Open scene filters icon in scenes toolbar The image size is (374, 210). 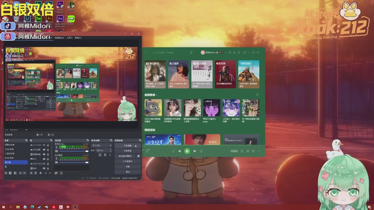15,173
